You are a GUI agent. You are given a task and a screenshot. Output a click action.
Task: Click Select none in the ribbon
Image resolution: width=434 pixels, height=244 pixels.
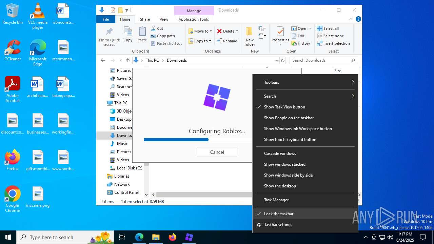click(330, 36)
